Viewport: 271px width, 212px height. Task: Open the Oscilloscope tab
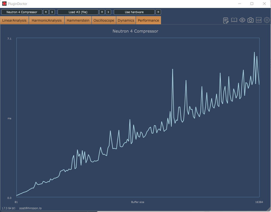[x=104, y=20]
